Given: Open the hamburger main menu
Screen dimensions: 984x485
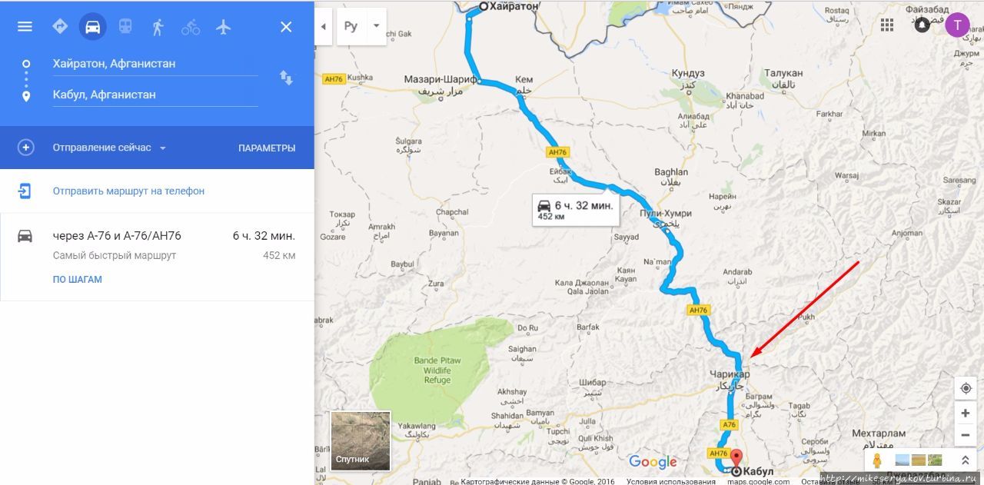Looking at the screenshot, I should [x=25, y=27].
